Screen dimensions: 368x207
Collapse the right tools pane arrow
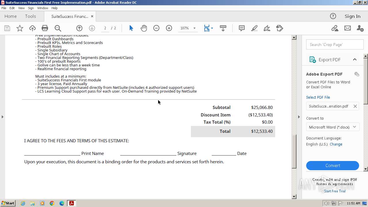pos(299,117)
